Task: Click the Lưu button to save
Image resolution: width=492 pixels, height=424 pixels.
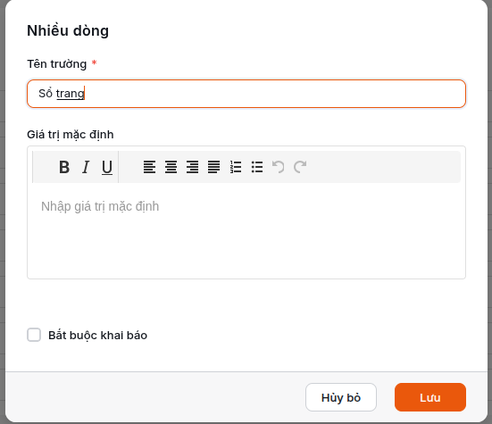Action: (430, 397)
